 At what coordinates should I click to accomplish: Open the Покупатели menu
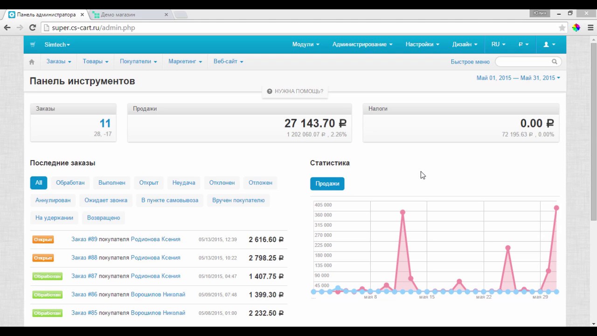click(x=139, y=61)
